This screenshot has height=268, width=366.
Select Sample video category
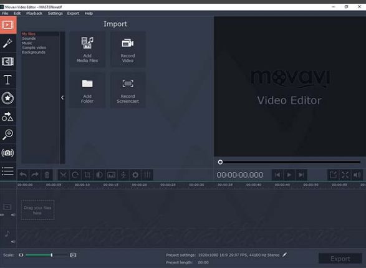click(34, 47)
